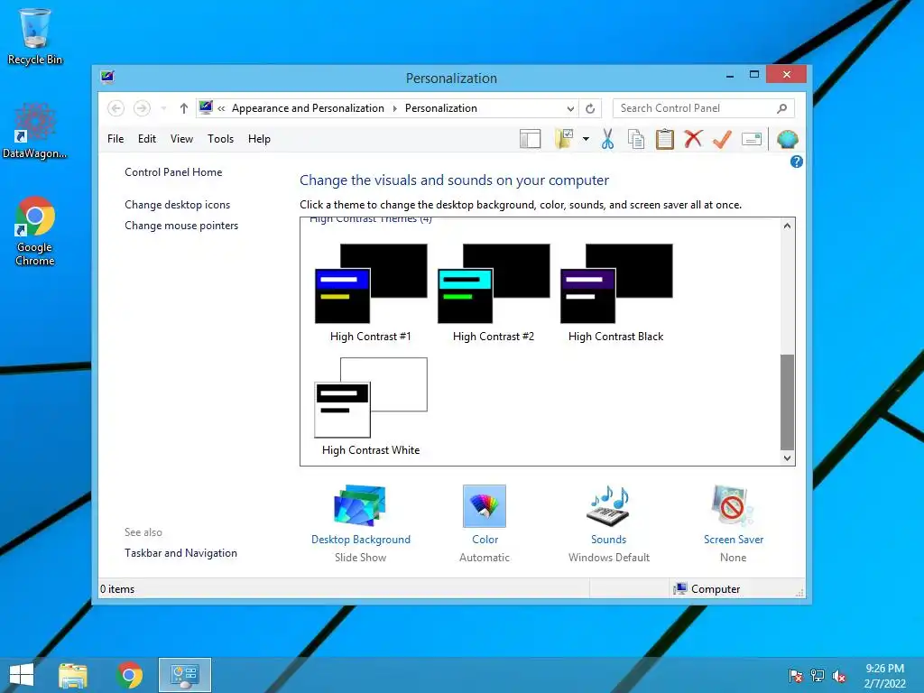This screenshot has height=693, width=924.
Task: Open the Sounds settings icon
Action: 609,505
